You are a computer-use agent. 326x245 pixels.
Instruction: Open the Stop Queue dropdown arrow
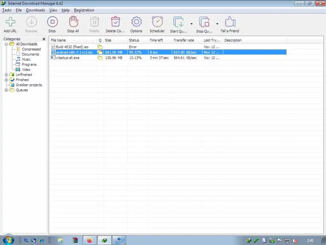[217, 24]
